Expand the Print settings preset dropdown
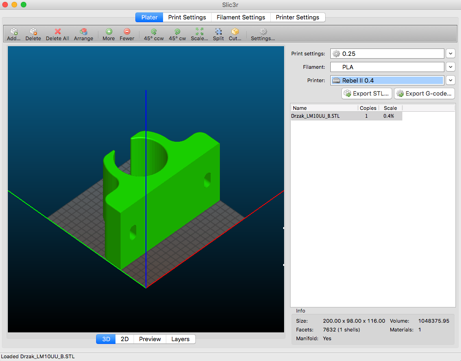Screen dimensions: 461x361 [451, 54]
